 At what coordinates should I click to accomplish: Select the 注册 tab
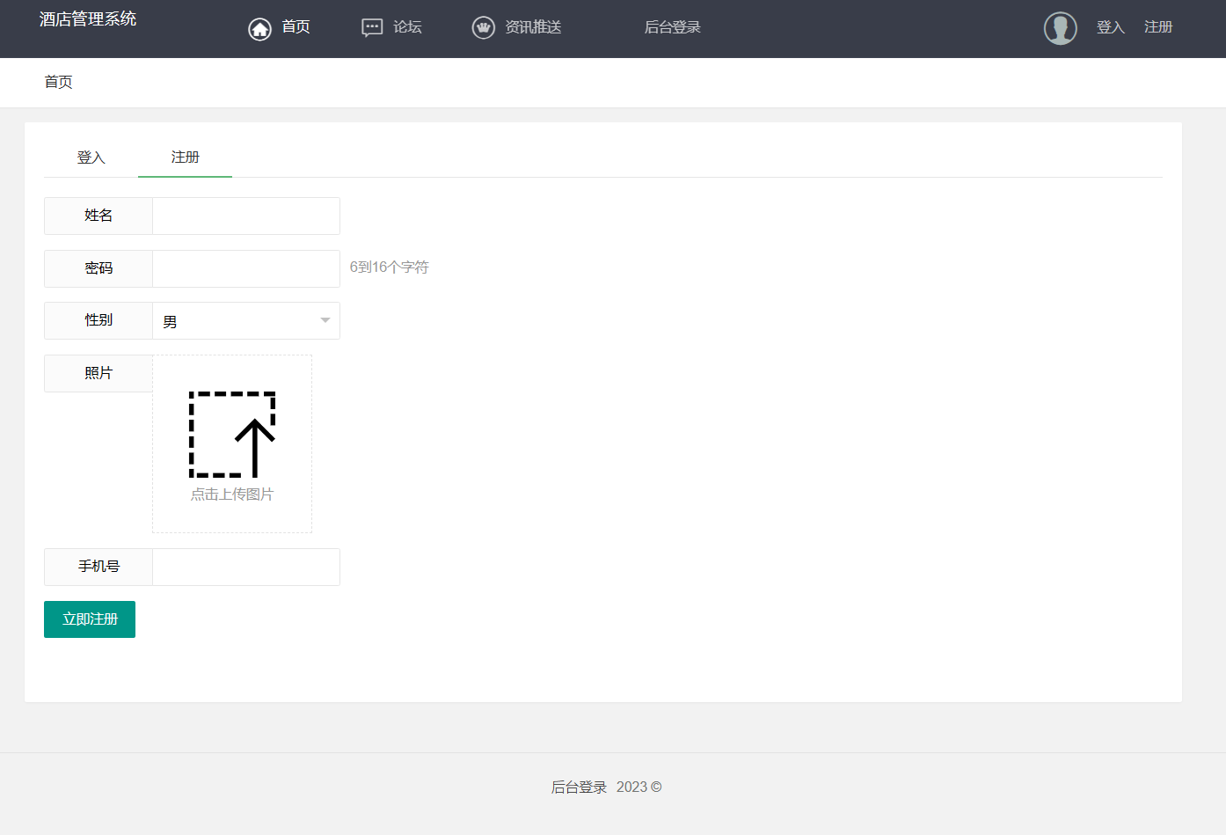click(185, 157)
